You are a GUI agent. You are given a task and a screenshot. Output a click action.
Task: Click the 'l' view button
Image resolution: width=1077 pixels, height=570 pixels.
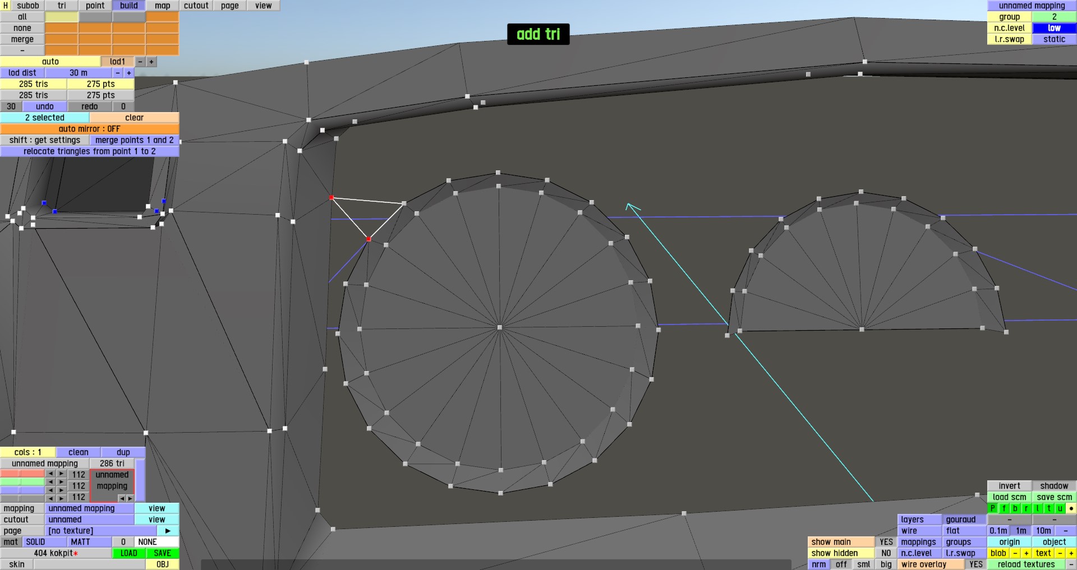pos(1038,508)
